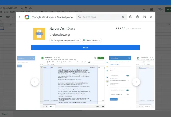Open the Data menu in Sheets
The width and height of the screenshot is (171, 117).
tap(28, 12)
